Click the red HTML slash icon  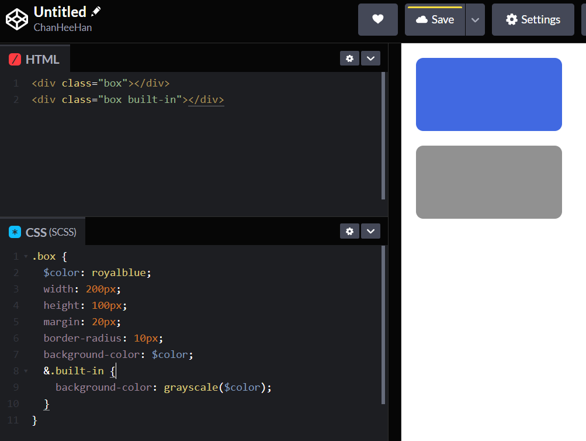[x=15, y=59]
